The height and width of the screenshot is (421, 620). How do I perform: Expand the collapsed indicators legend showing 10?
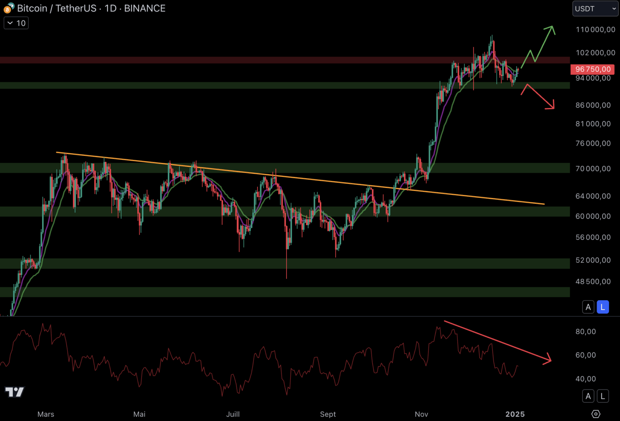click(x=16, y=23)
